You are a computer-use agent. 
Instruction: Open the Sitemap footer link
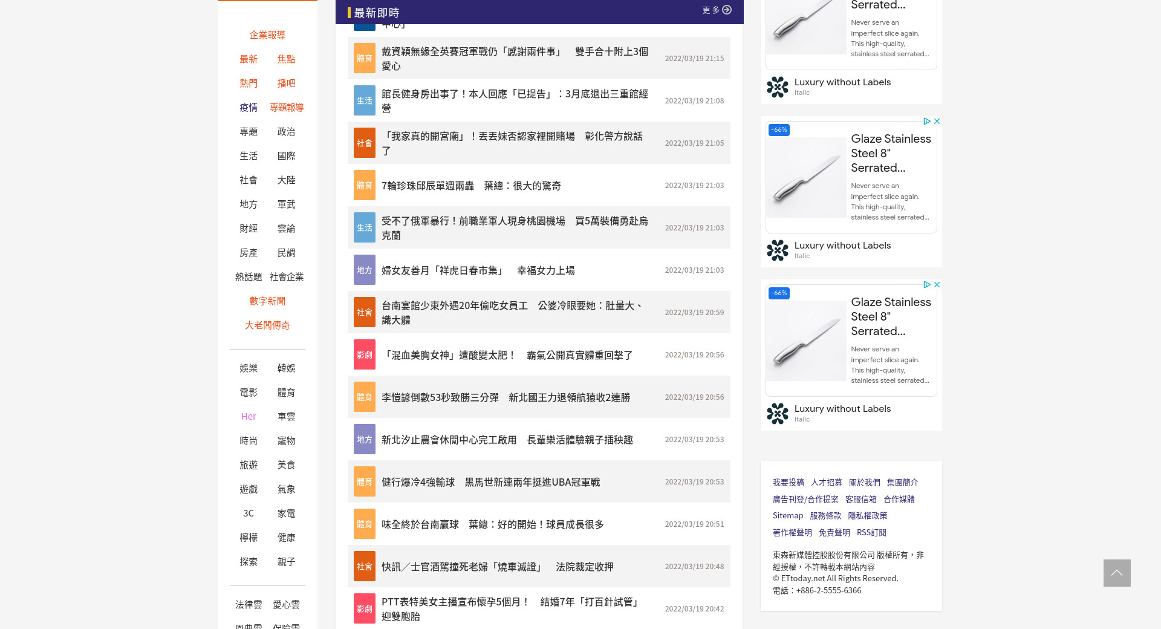tap(788, 516)
